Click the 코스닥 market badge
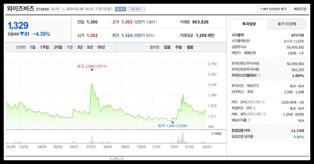This screenshot has height=164, width=314. click(55, 9)
